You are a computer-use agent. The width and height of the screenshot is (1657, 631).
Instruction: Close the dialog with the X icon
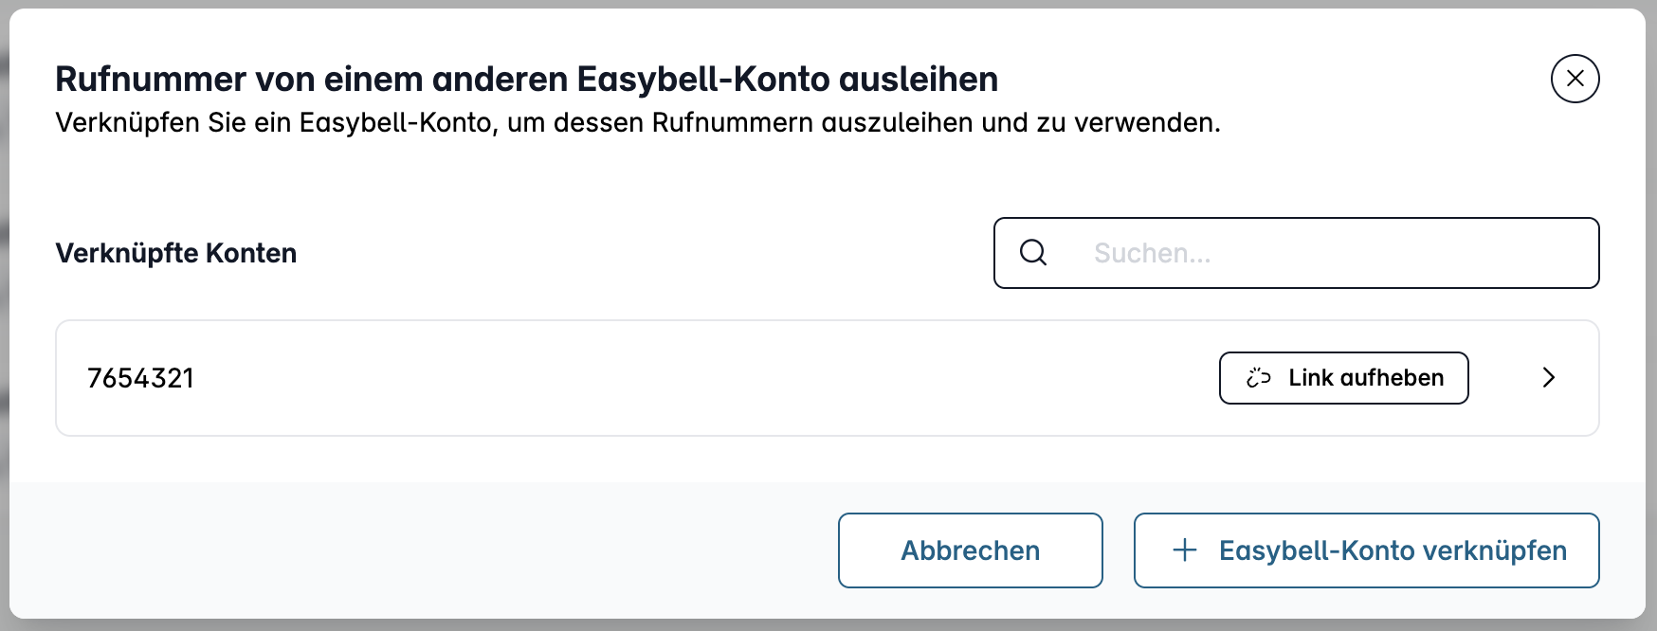(1575, 78)
